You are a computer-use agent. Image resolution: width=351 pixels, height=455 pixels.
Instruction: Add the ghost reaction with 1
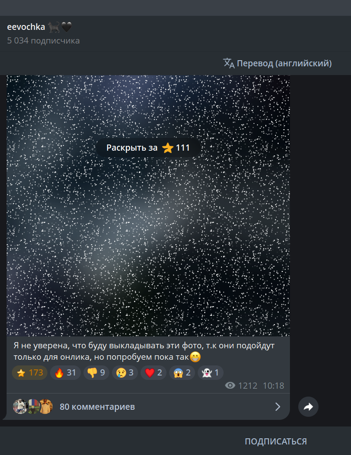[x=210, y=372]
